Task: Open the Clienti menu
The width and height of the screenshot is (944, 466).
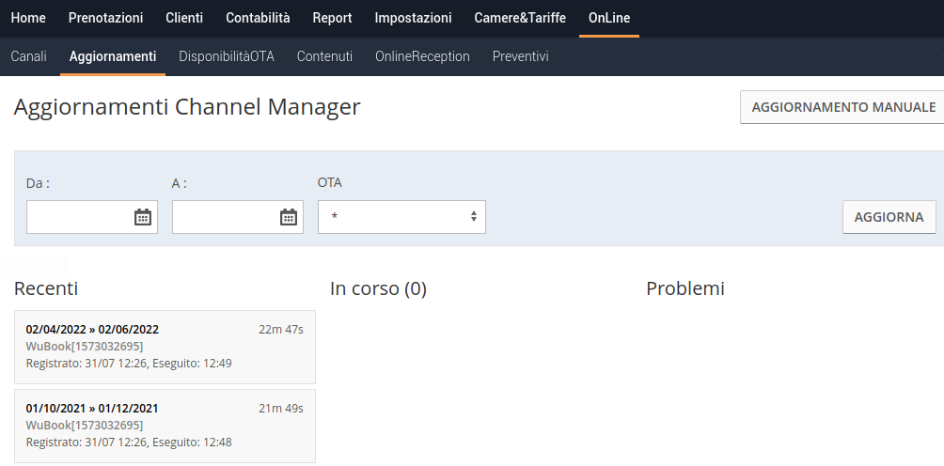Action: 184,18
